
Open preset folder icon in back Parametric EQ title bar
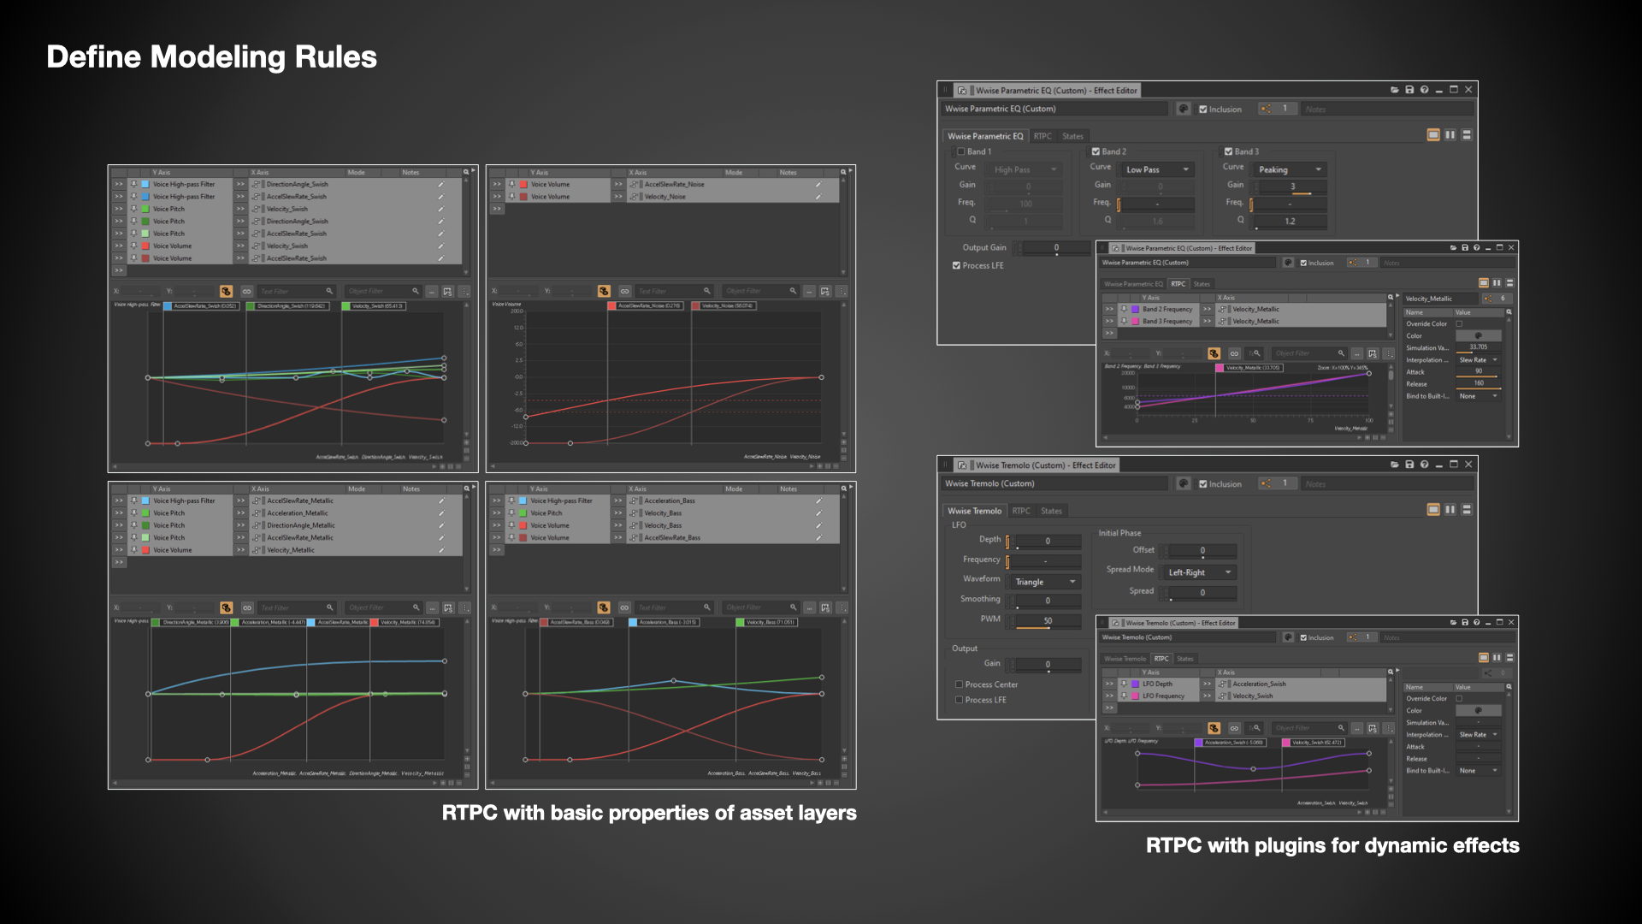pyautogui.click(x=1395, y=90)
